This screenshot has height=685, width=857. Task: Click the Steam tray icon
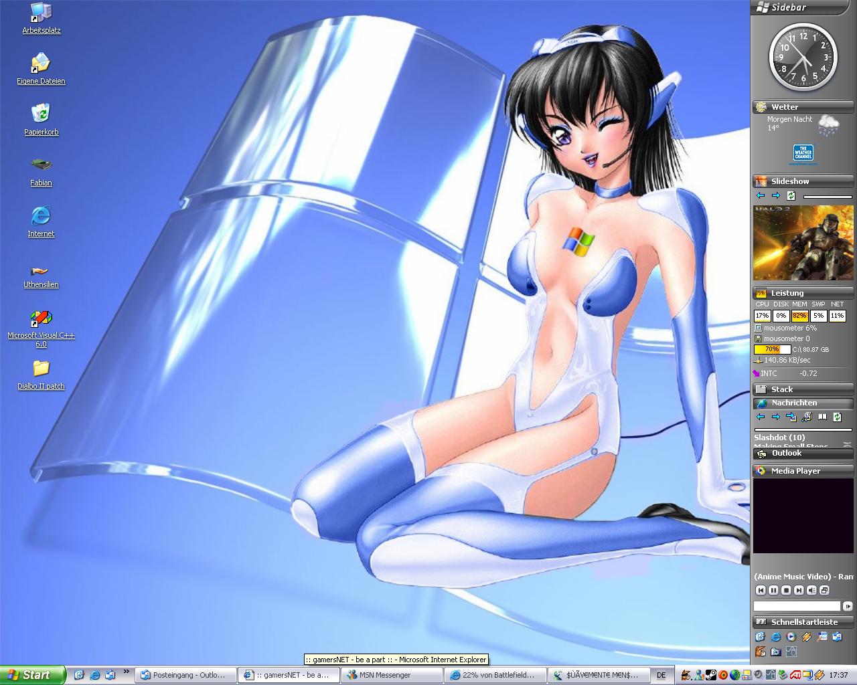pyautogui.click(x=711, y=676)
